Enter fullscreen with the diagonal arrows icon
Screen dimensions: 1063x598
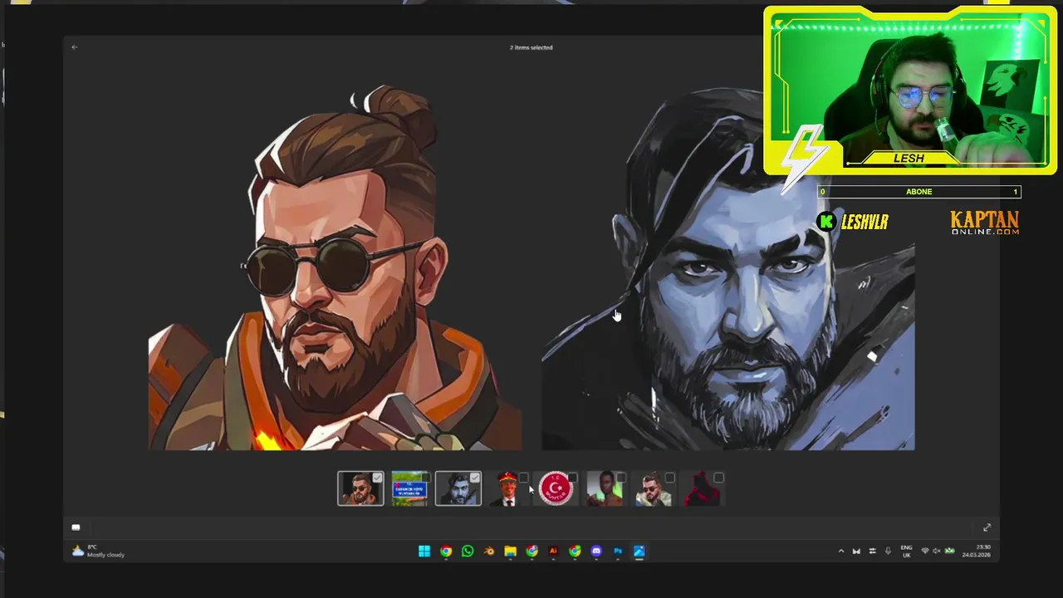(x=987, y=527)
